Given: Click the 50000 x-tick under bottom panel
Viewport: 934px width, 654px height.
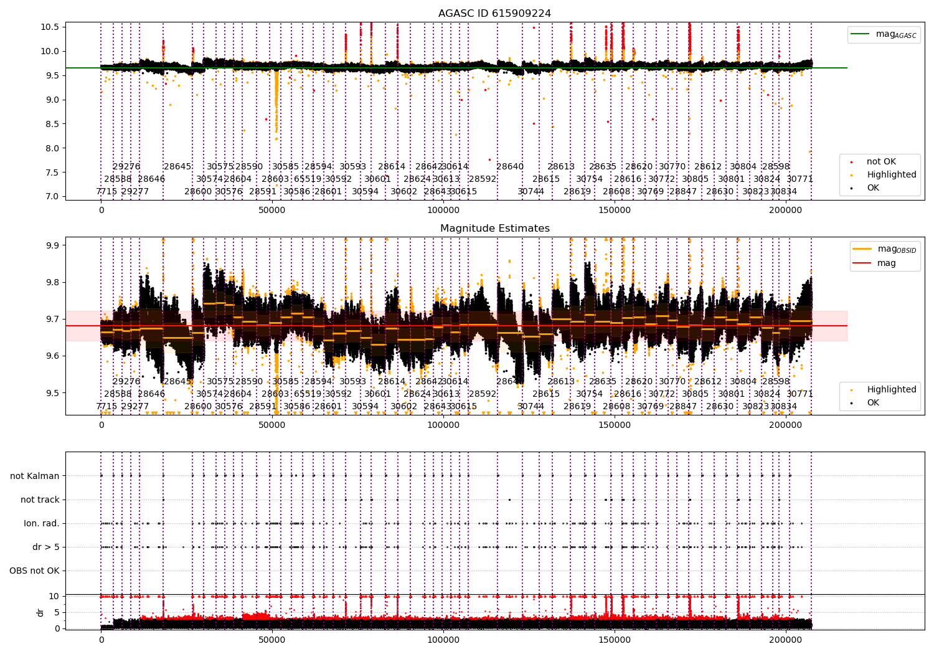Looking at the screenshot, I should 272,640.
